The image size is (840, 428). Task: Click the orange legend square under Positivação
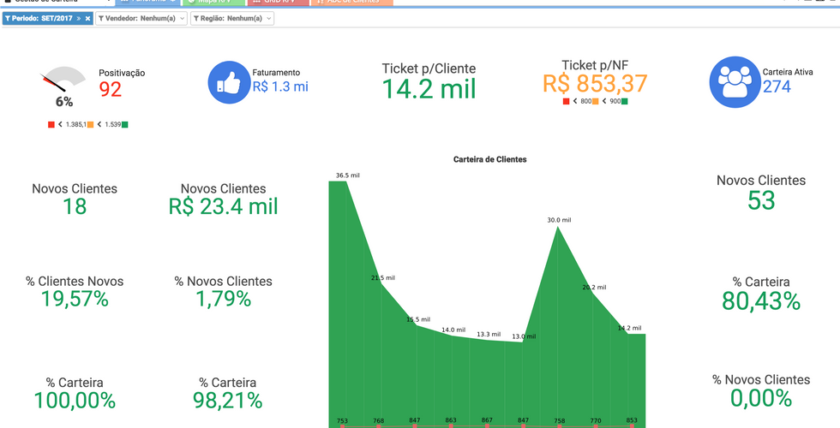coord(91,125)
